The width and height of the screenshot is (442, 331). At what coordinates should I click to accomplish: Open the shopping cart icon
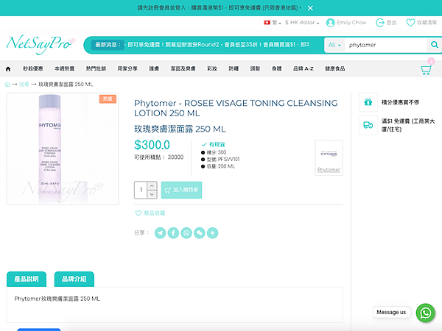426,70
